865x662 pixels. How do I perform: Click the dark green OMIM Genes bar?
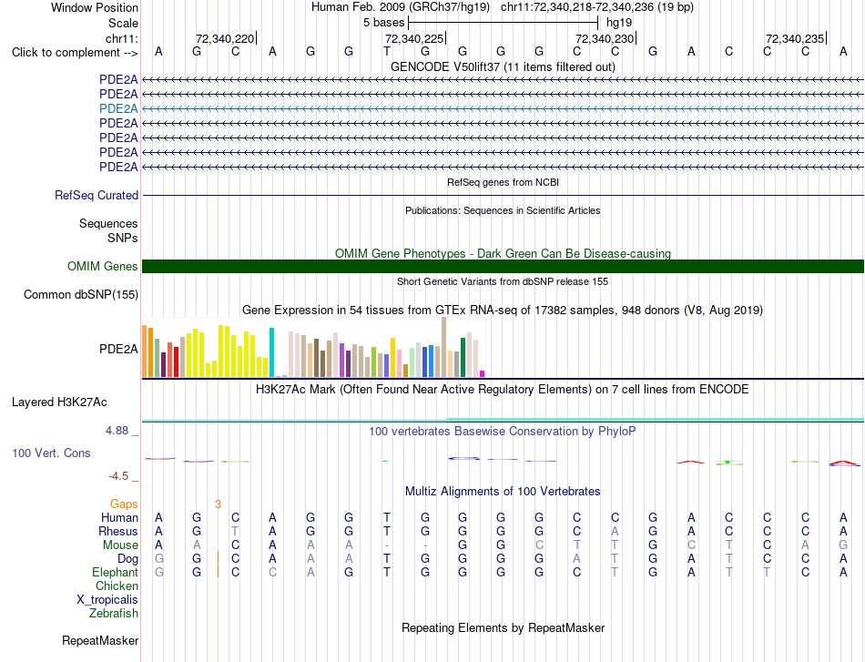coord(503,267)
